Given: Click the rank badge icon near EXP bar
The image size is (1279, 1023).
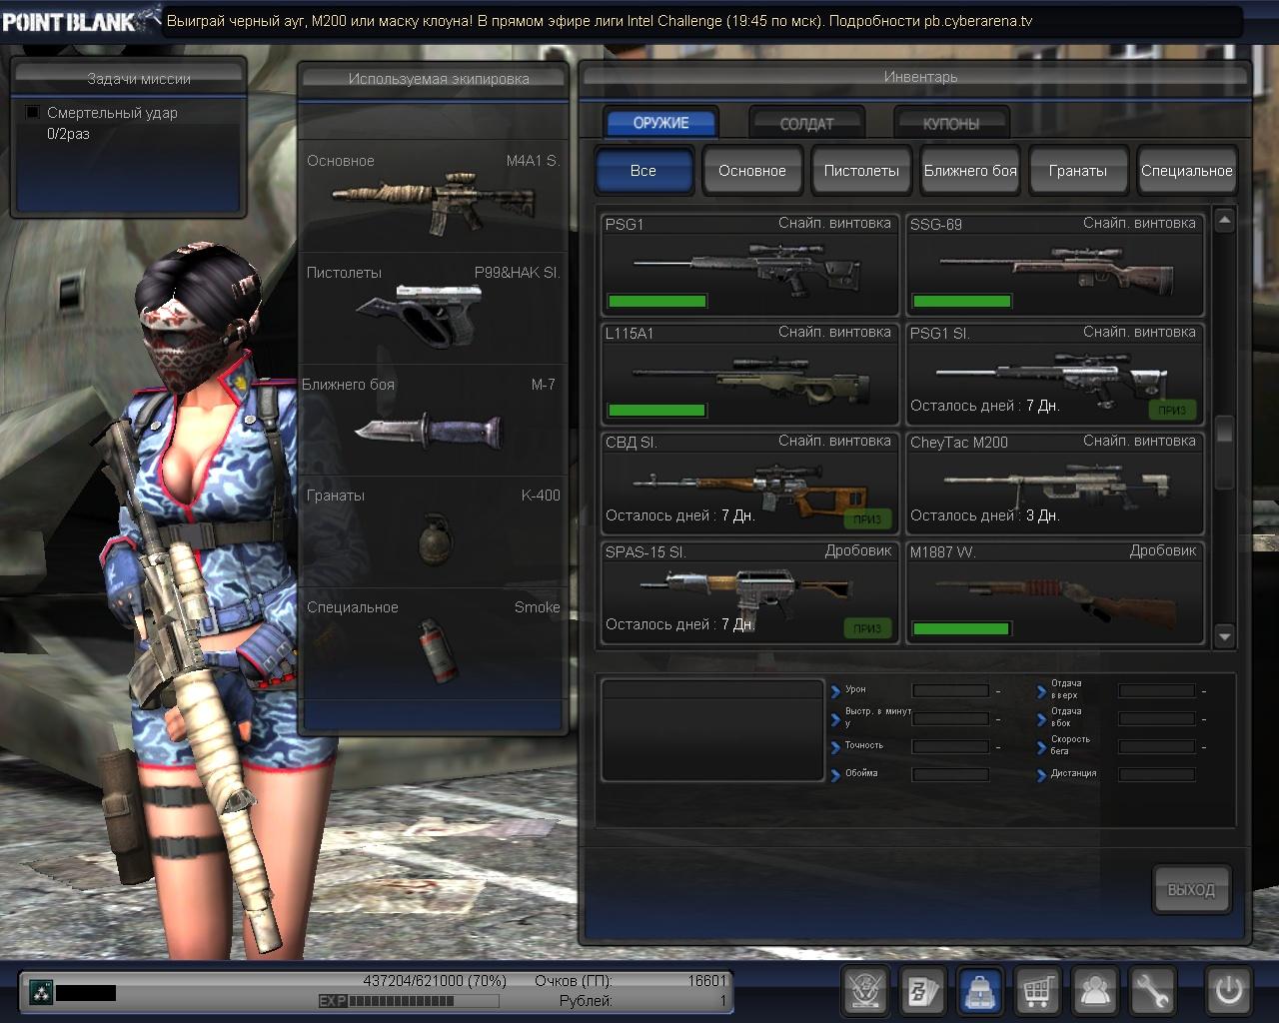Looking at the screenshot, I should pos(40,992).
